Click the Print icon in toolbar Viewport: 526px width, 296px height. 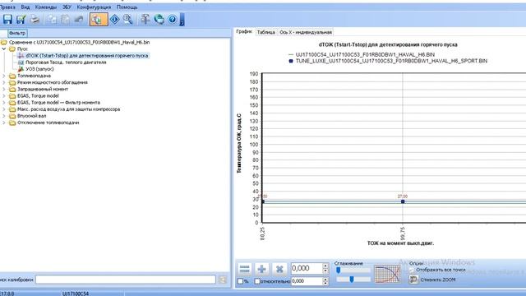coord(35,20)
